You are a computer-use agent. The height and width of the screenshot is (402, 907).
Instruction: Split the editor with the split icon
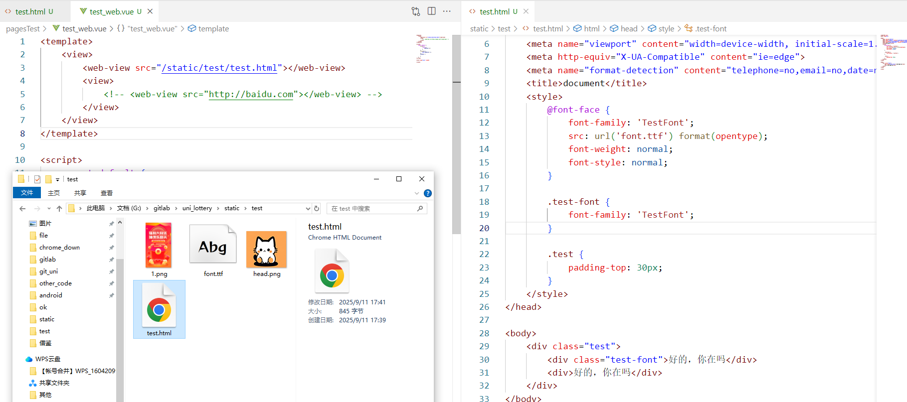click(431, 11)
